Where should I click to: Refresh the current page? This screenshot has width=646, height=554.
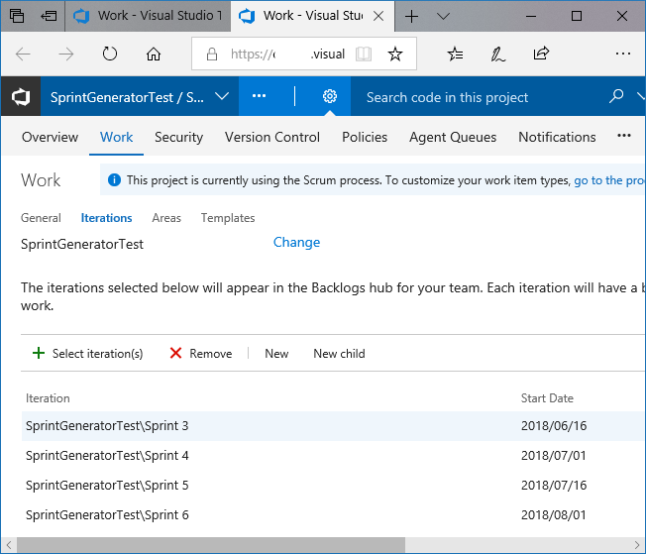tap(110, 54)
